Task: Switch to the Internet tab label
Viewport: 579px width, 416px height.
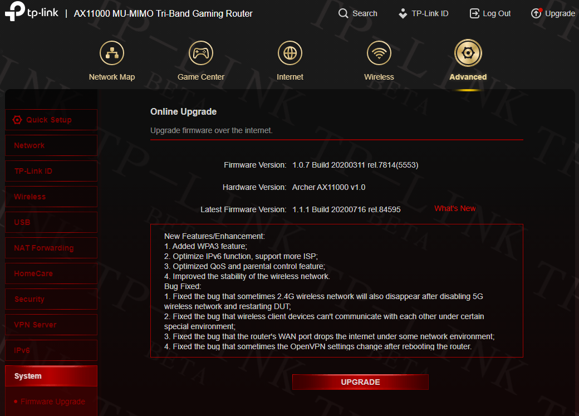Action: [x=290, y=77]
